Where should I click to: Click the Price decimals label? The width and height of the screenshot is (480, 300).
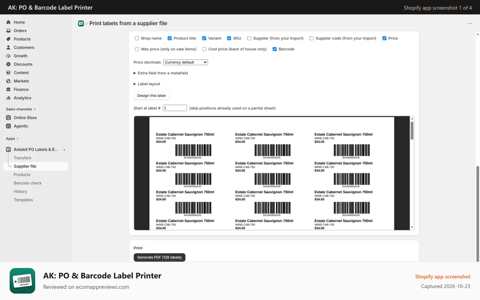[147, 62]
